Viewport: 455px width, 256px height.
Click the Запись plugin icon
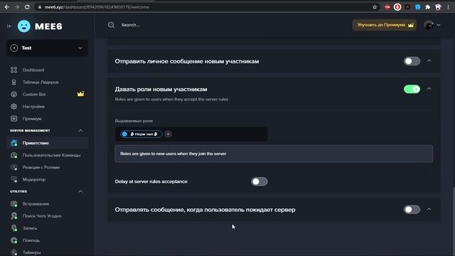click(14, 228)
